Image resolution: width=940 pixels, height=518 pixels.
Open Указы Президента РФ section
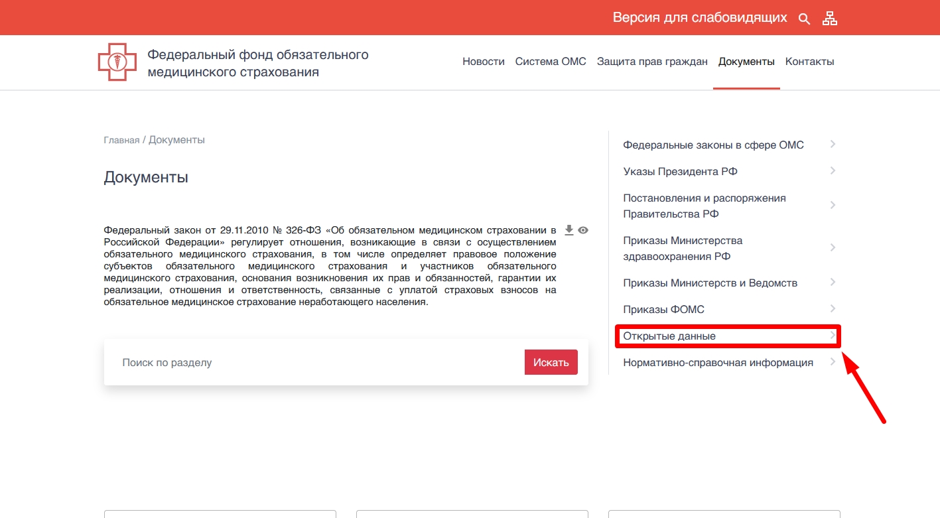coord(680,171)
